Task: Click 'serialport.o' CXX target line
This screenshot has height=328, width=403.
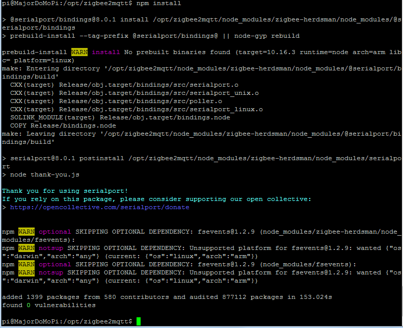Action: (124, 85)
